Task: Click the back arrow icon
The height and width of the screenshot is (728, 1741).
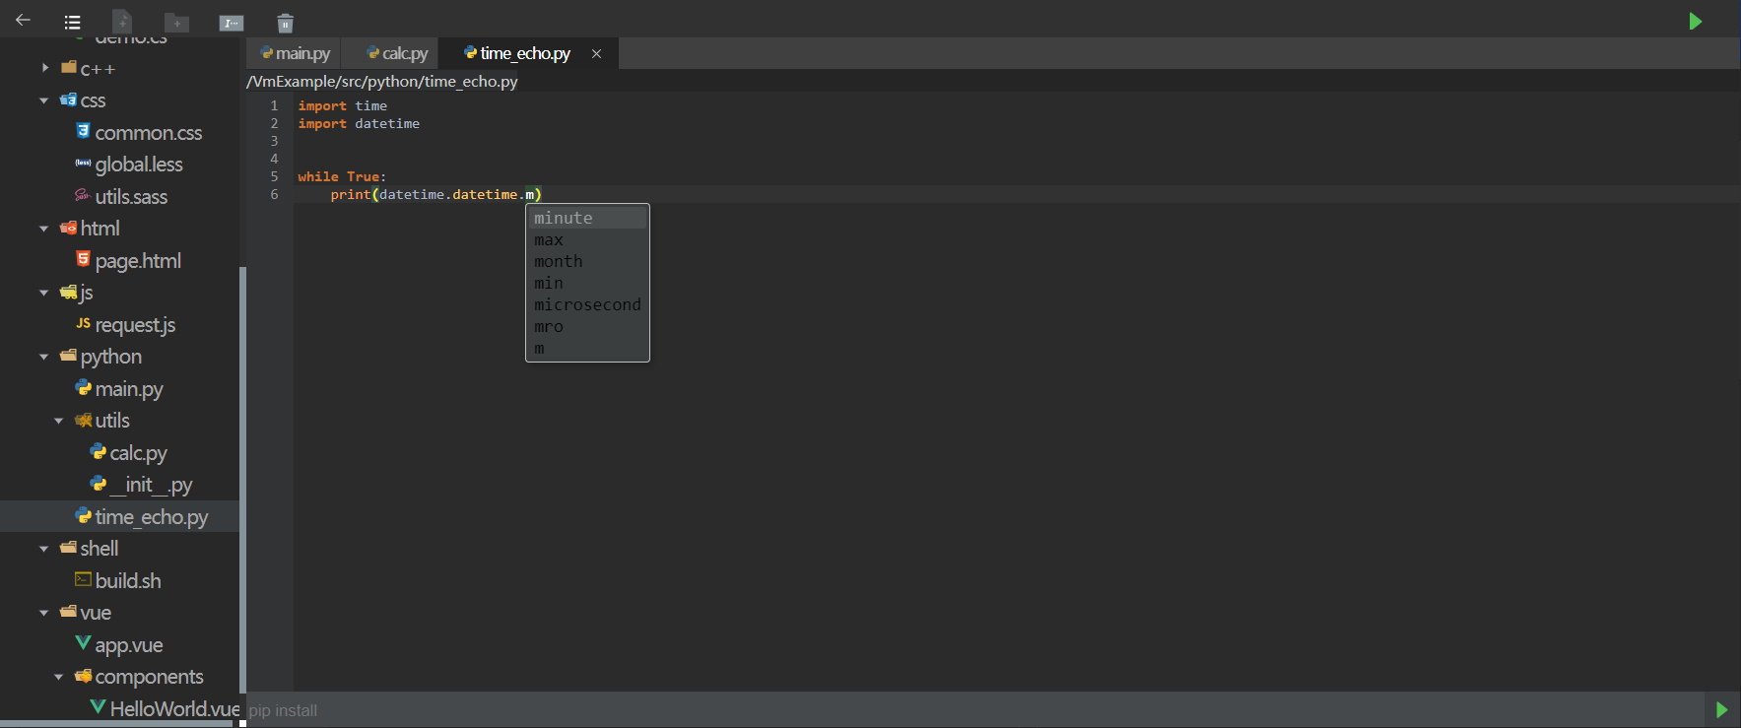Action: coord(23,21)
